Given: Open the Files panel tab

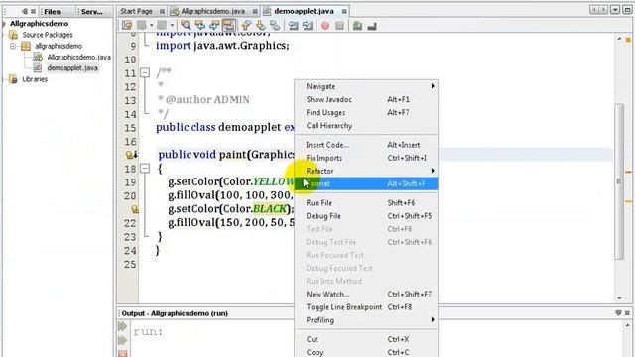Looking at the screenshot, I should pos(53,12).
